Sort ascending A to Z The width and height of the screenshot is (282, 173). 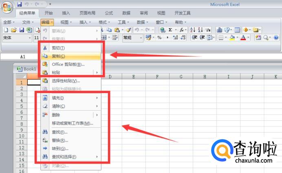tap(193, 30)
